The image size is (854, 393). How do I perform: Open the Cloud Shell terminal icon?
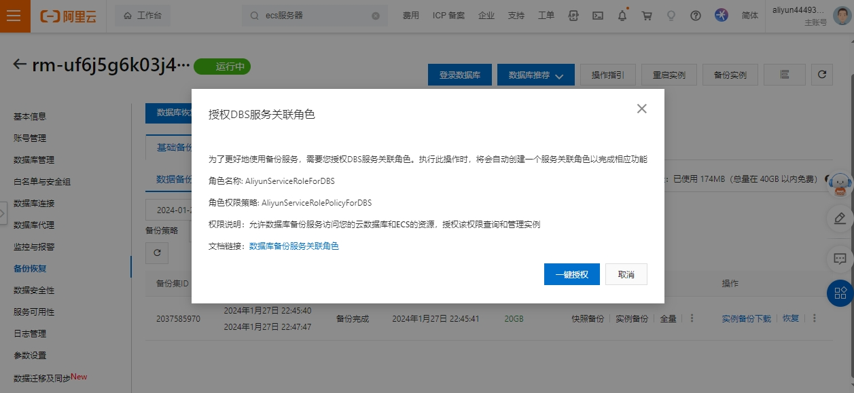point(597,16)
